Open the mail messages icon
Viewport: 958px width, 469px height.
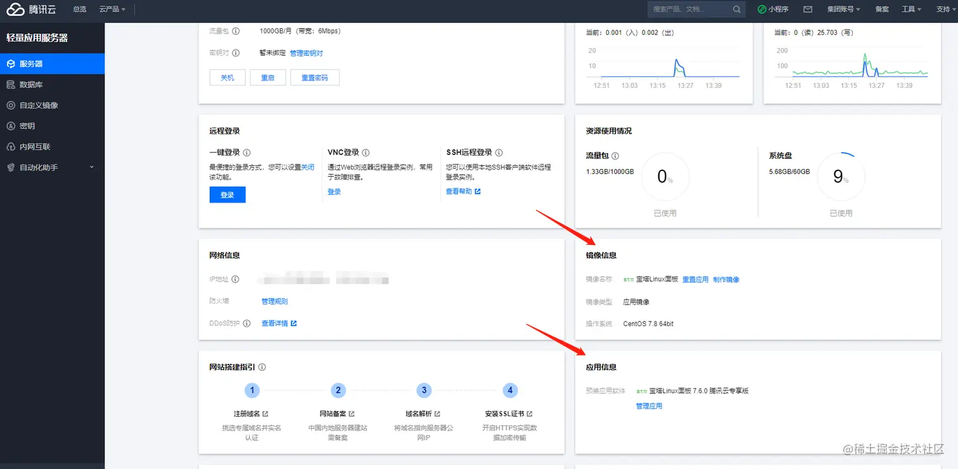tap(807, 9)
